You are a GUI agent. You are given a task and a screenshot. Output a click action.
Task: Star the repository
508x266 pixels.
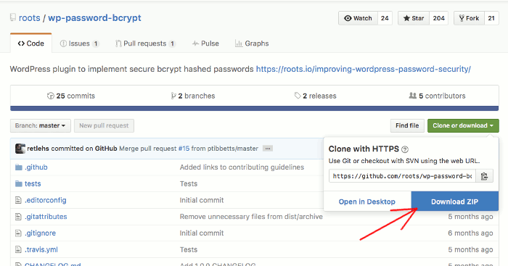coord(414,18)
